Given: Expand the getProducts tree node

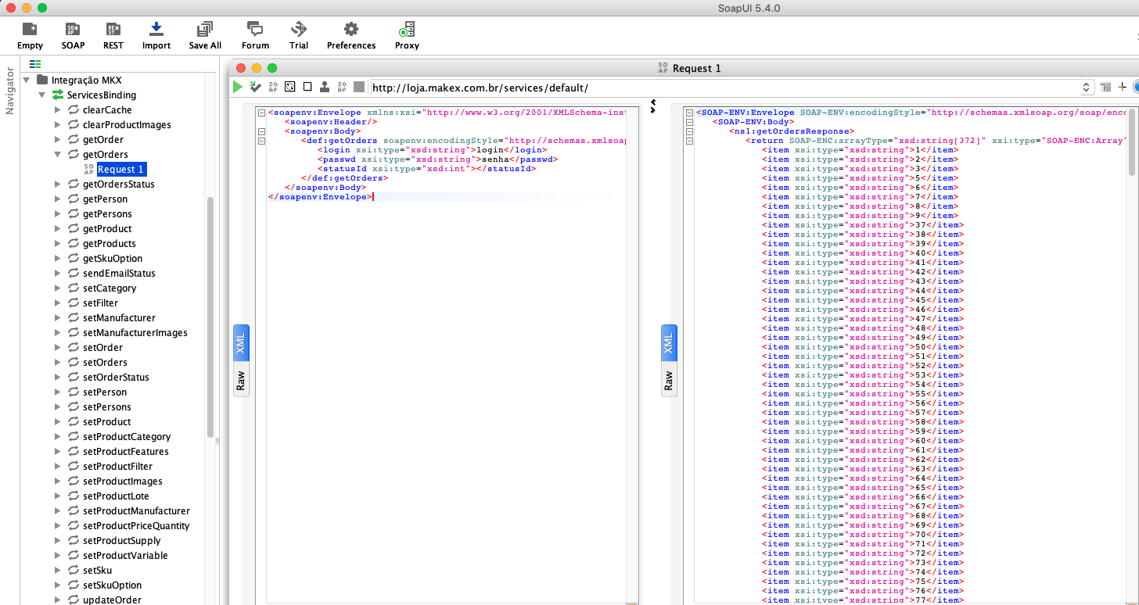Looking at the screenshot, I should (58, 244).
